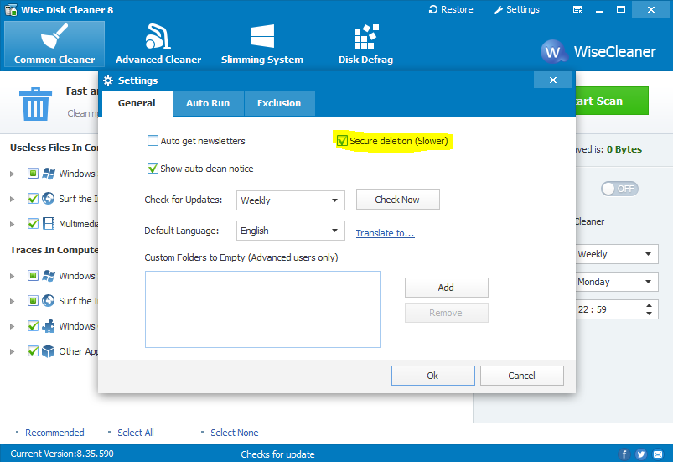Click the Settings dialog gear icon
The width and height of the screenshot is (673, 462).
(x=109, y=80)
